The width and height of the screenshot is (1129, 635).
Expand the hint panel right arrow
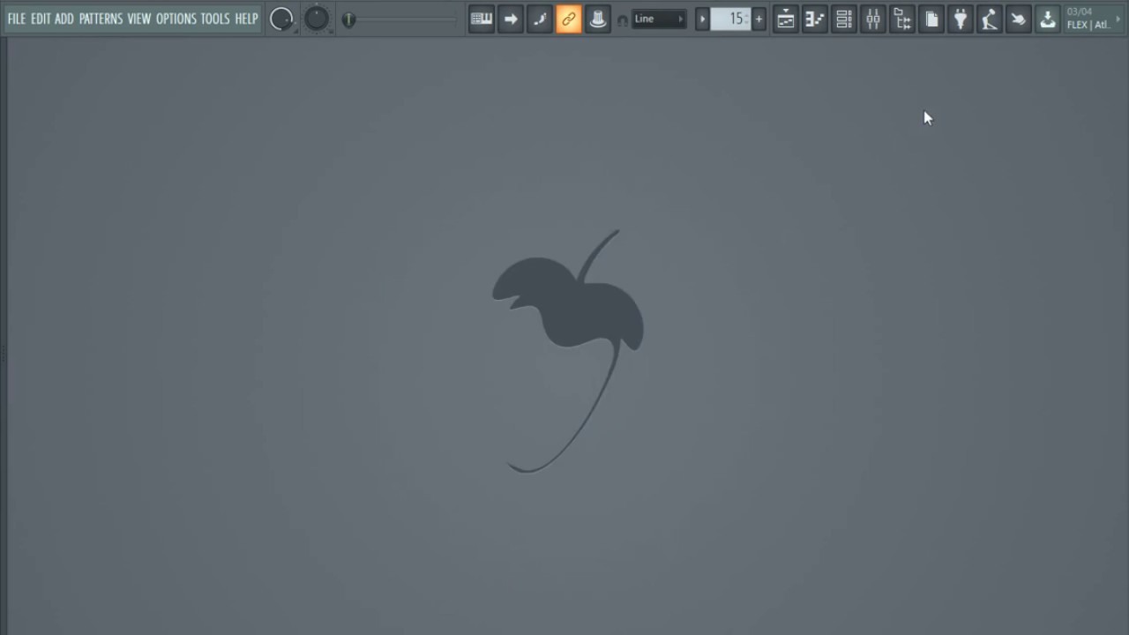1119,19
